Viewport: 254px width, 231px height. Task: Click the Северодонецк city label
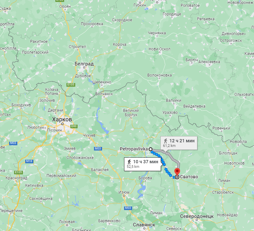[x=197, y=216]
